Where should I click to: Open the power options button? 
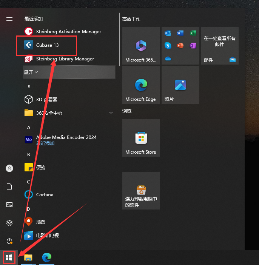tap(9, 240)
